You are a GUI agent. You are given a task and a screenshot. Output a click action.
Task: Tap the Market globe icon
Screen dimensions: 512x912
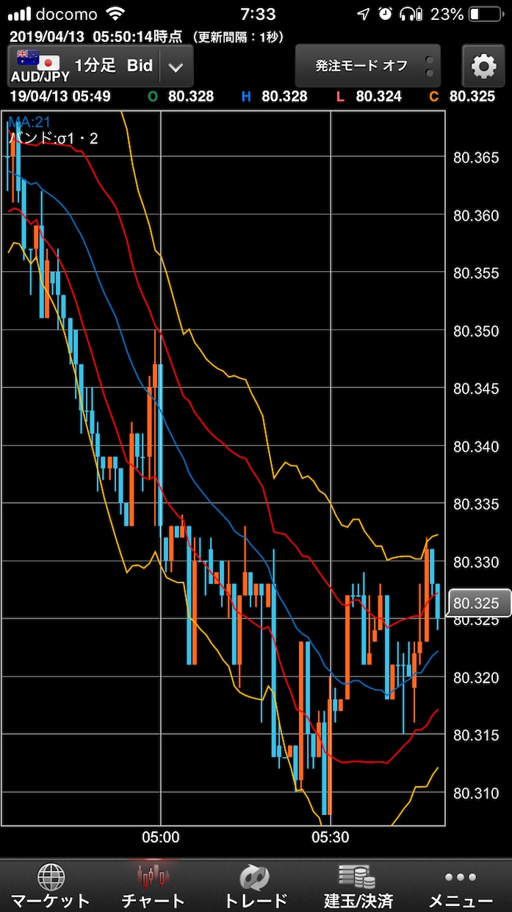tap(51, 877)
